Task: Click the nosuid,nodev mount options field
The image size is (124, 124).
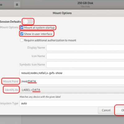Action: tap(72, 73)
